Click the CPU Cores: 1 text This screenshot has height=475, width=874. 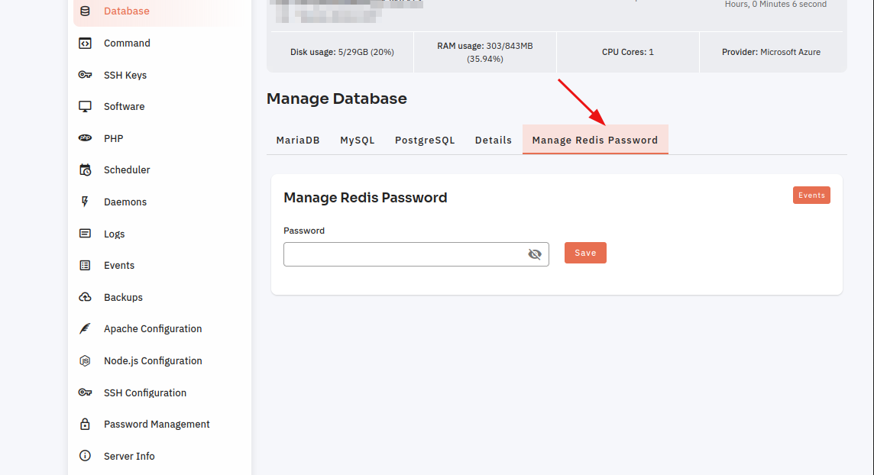628,53
